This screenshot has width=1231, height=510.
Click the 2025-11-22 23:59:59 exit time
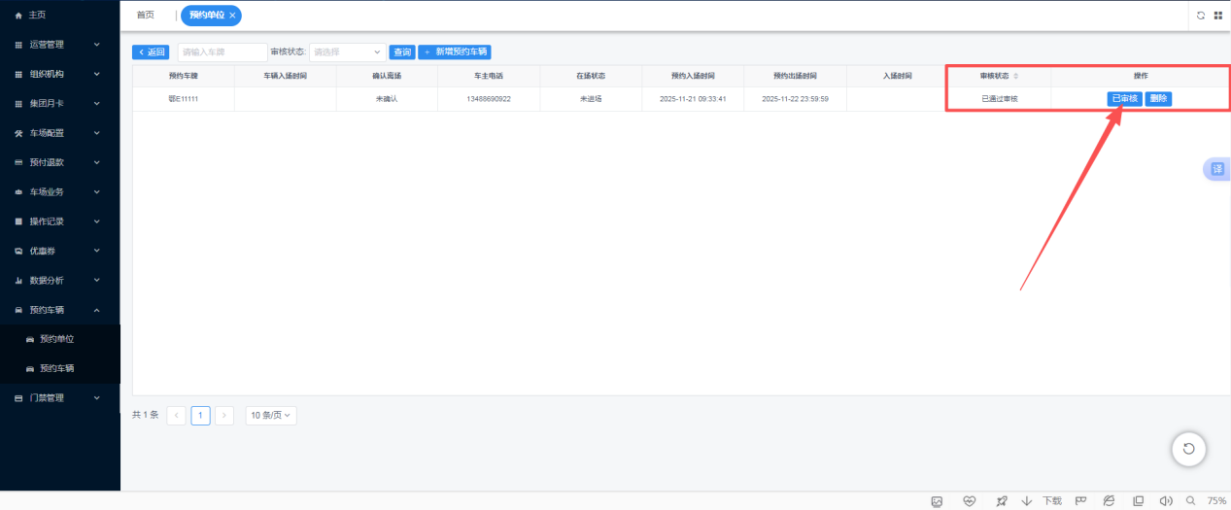tap(795, 99)
